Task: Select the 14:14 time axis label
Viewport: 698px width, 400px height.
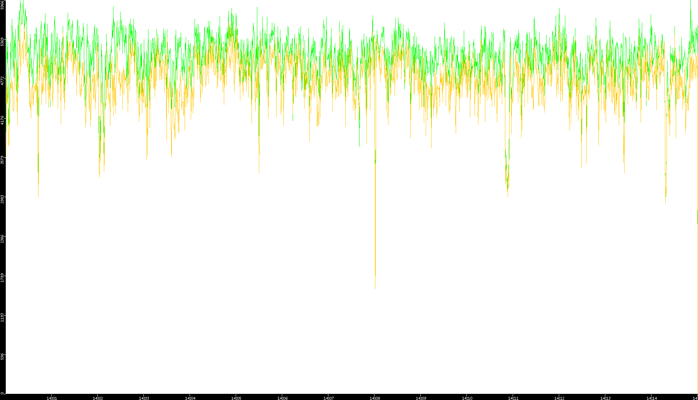Action: [651, 398]
